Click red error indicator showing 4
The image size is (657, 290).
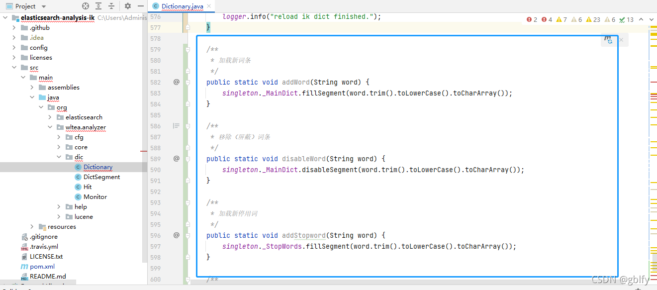[547, 19]
